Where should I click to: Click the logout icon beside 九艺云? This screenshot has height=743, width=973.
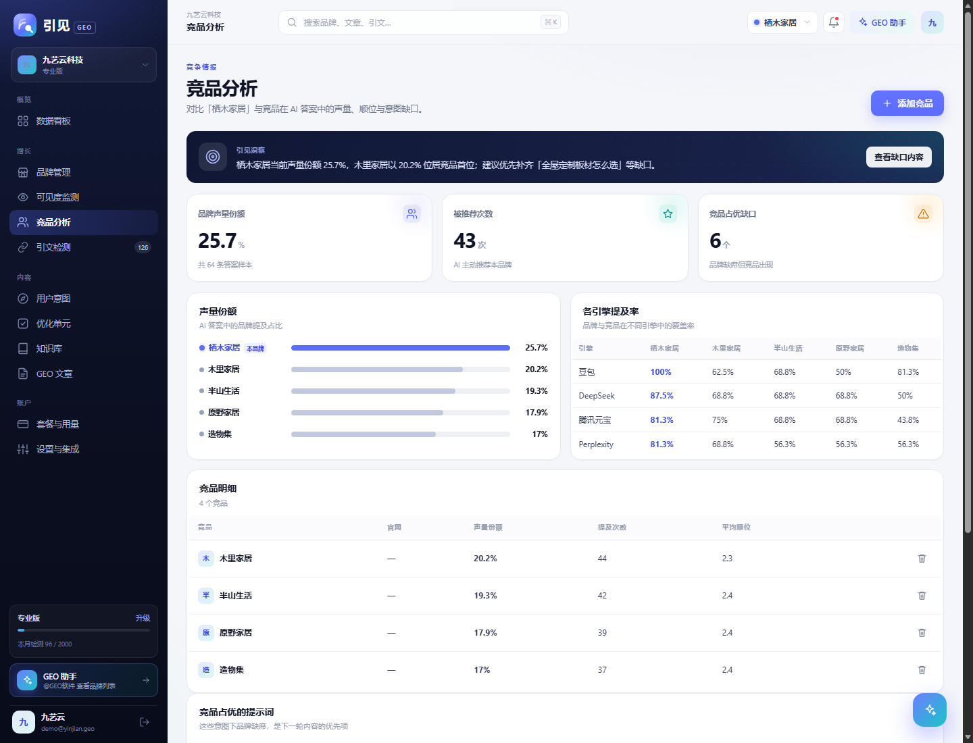tap(145, 722)
